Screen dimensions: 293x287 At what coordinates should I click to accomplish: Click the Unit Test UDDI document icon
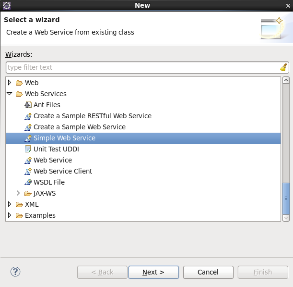coord(28,149)
